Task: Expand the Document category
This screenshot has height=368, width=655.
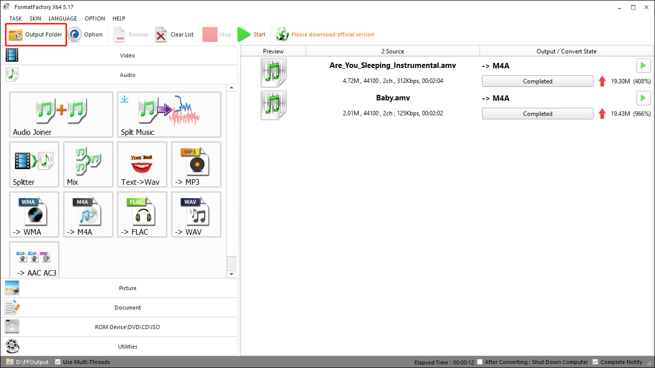Action: [119, 308]
